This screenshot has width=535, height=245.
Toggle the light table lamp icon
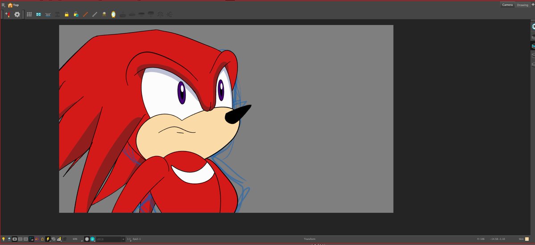[x=104, y=14]
